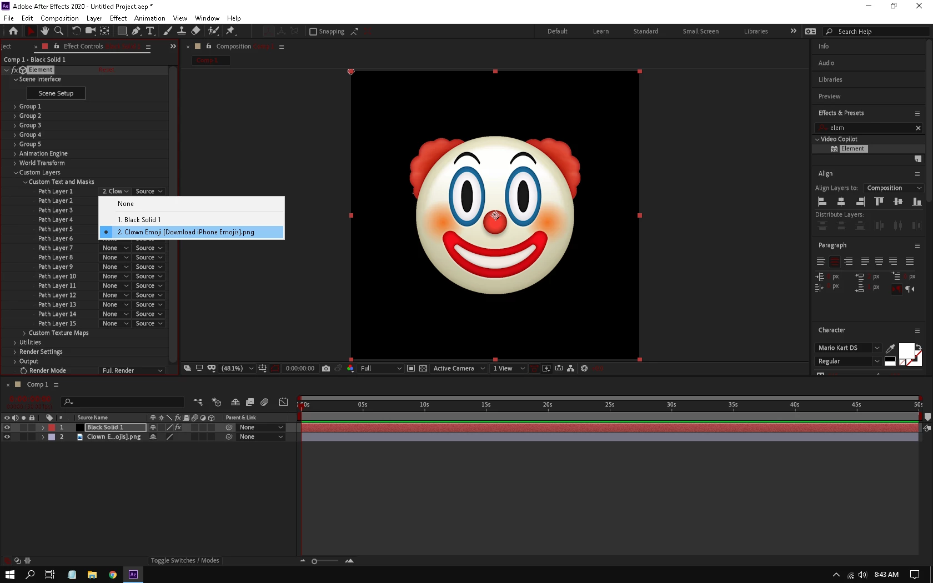
Task: Open the Active Camera view dropdown
Action: point(459,368)
